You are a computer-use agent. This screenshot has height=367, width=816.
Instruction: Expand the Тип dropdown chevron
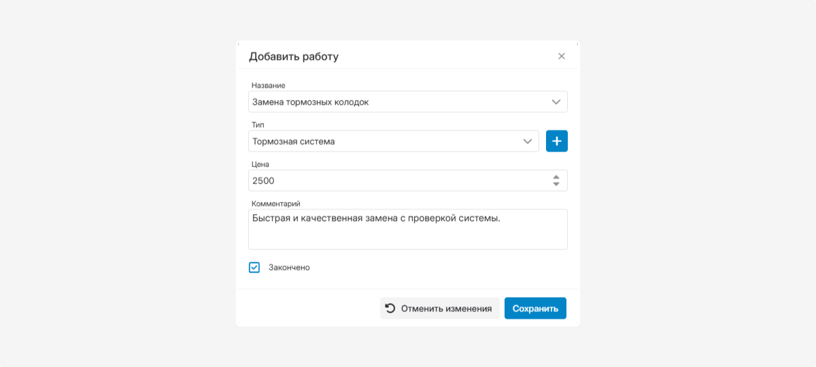point(528,141)
